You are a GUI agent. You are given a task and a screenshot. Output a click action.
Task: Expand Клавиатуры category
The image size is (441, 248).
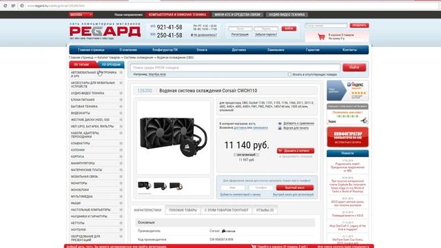coord(121,143)
